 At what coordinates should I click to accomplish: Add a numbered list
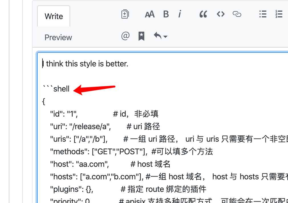[x=279, y=14]
